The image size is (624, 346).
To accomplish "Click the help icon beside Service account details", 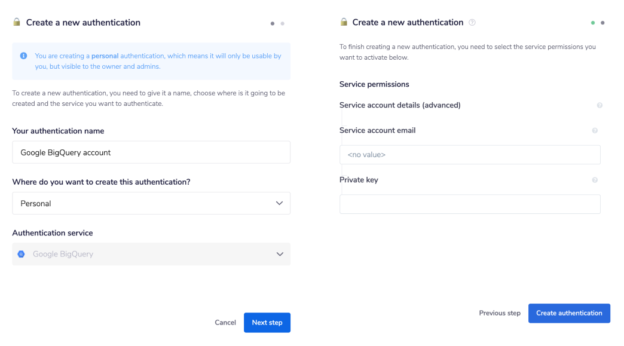I will 599,105.
